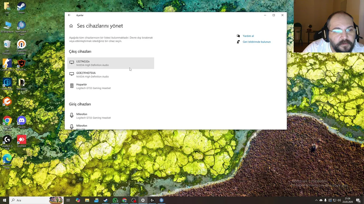Launch Google Chrome from the desktop
The width and height of the screenshot is (364, 204).
(x=7, y=124)
